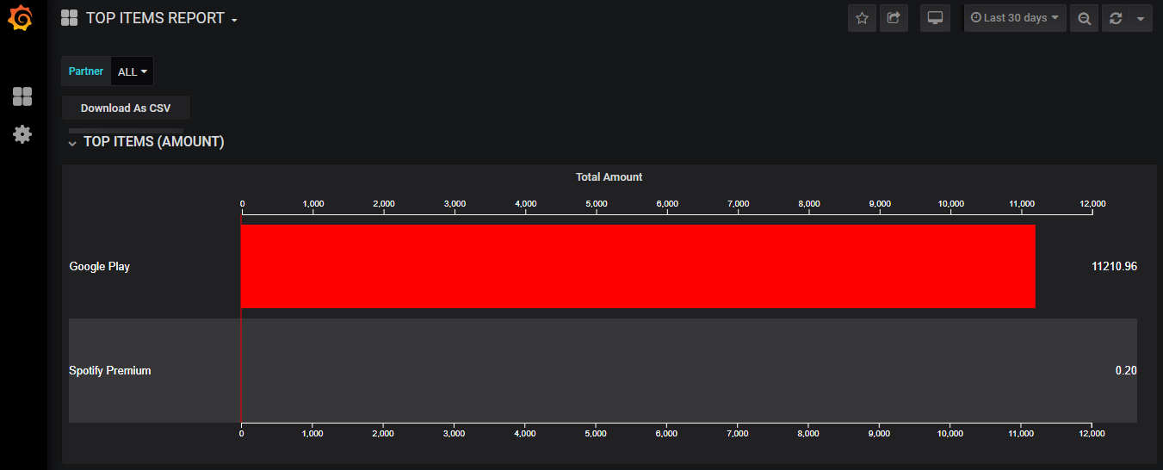Click the red Google Play bar
This screenshot has width=1163, height=470.
pyautogui.click(x=637, y=266)
